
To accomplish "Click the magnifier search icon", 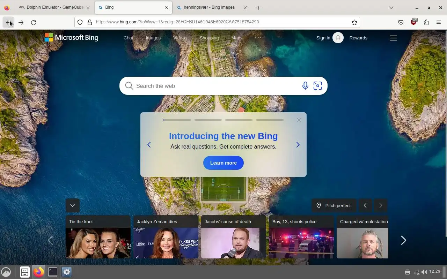I will point(129,86).
